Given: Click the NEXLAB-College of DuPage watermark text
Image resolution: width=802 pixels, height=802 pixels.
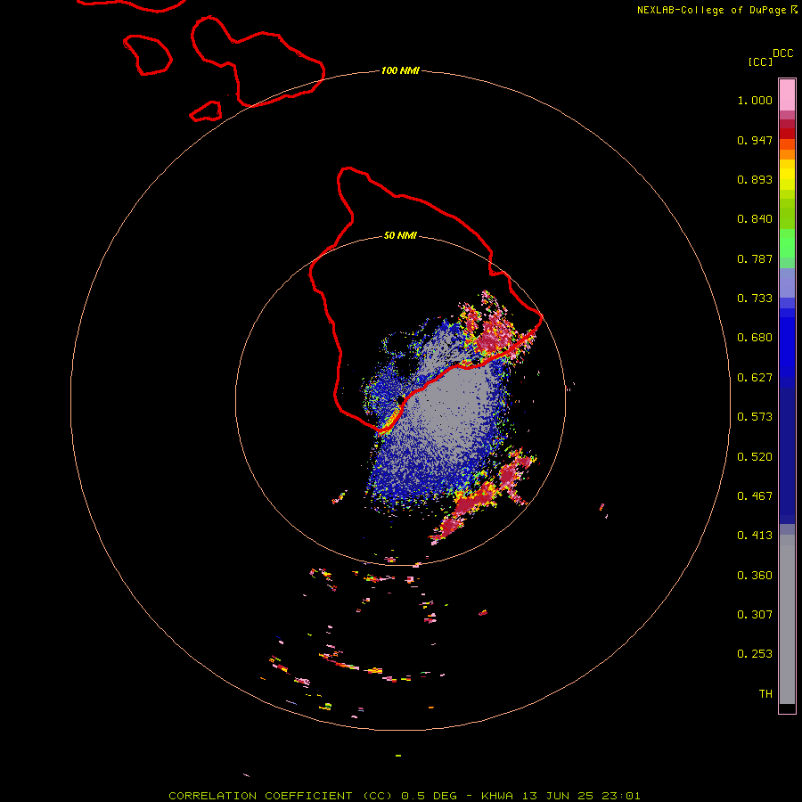Looking at the screenshot, I should click(716, 10).
